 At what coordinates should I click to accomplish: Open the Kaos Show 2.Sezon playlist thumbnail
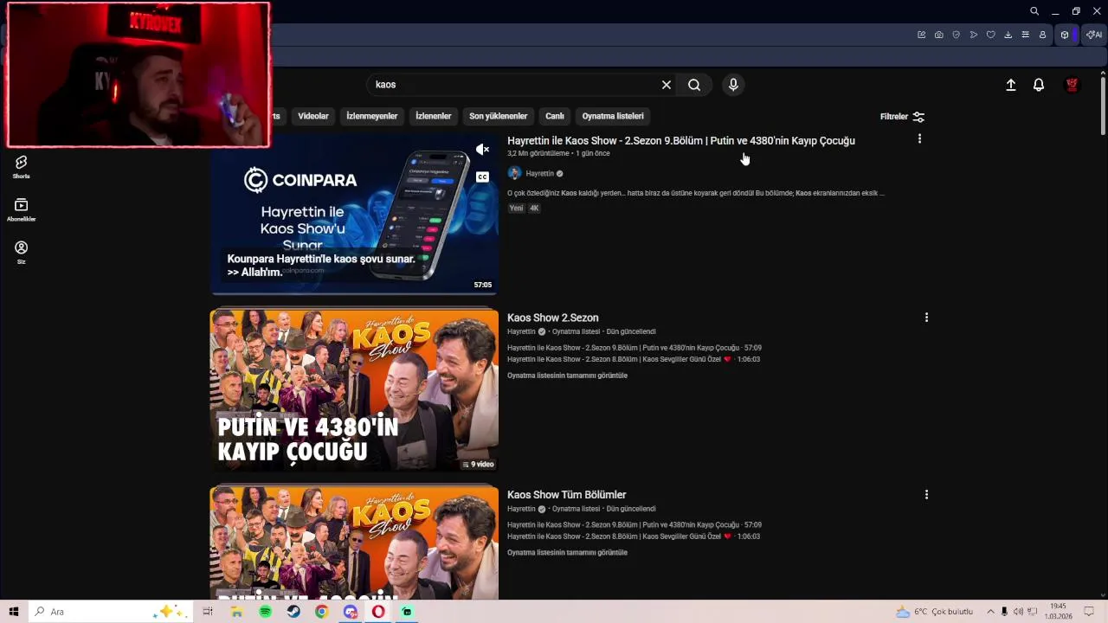click(354, 390)
